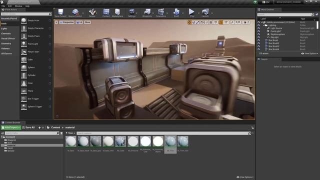This screenshot has width=320, height=180.
Task: Select the Cube actor icon
Action: click(24, 59)
